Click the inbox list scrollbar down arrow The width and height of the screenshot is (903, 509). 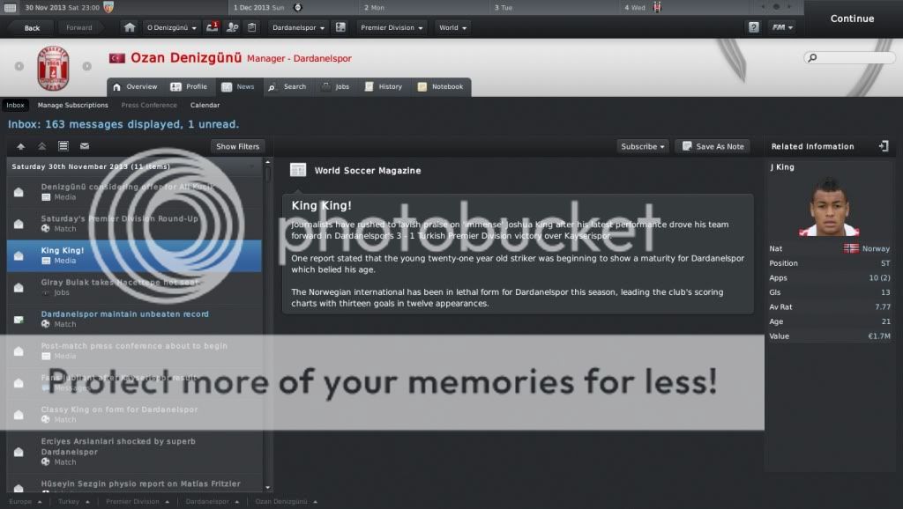[x=268, y=488]
